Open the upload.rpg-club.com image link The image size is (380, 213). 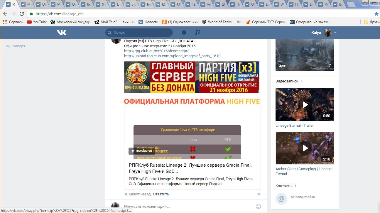click(x=173, y=56)
